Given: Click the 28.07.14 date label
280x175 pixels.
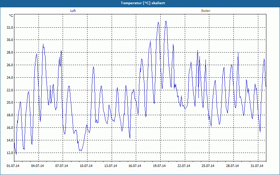Looking at the screenshot, I should point(232,166).
